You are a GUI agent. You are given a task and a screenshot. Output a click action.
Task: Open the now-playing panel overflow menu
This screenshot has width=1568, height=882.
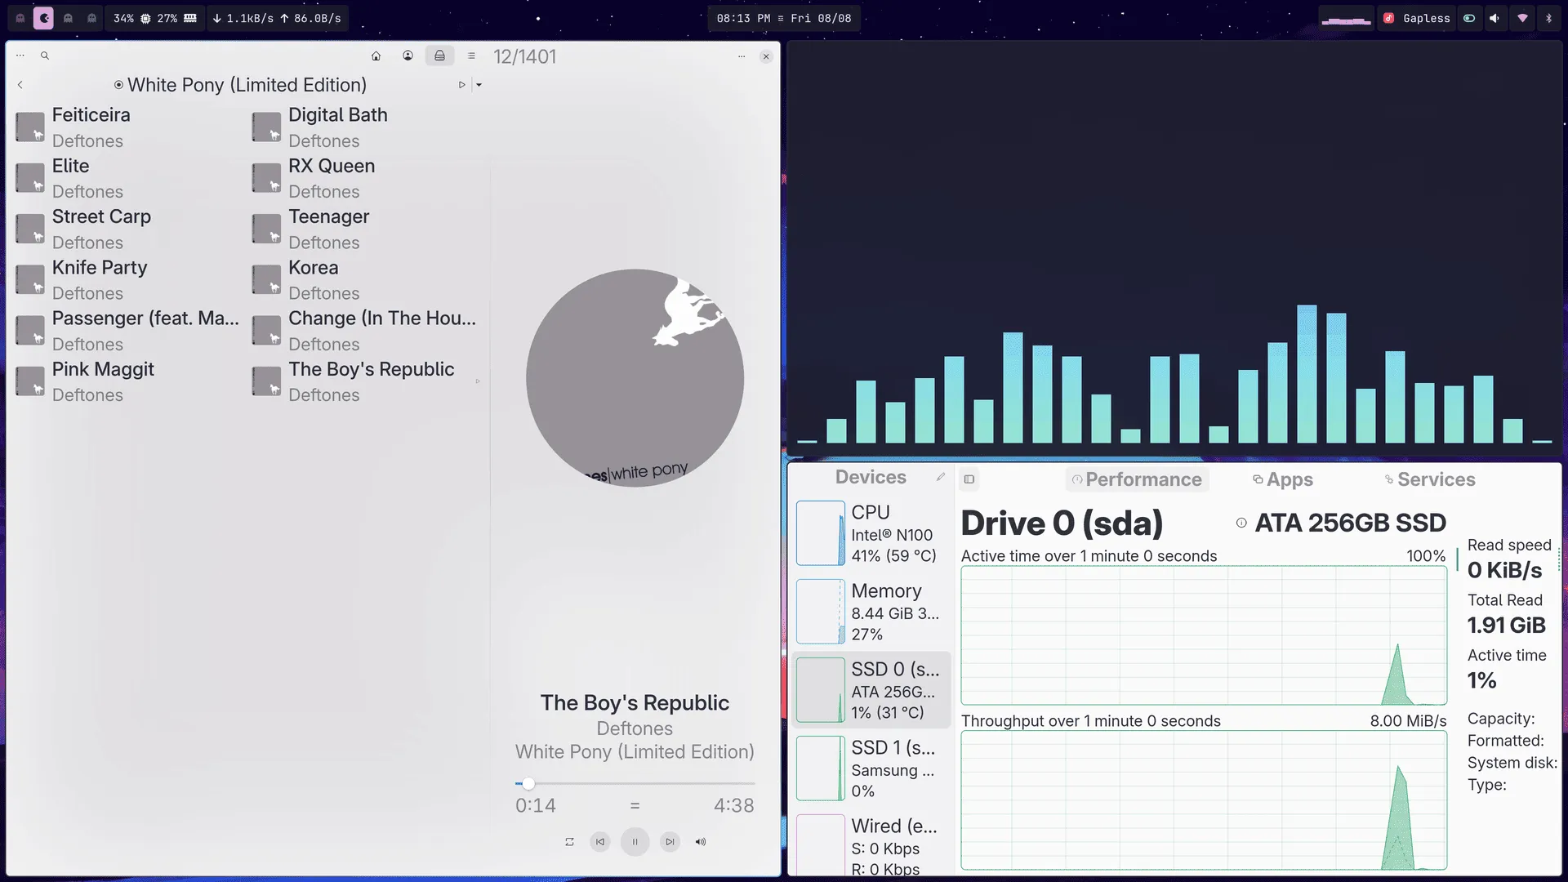741,56
